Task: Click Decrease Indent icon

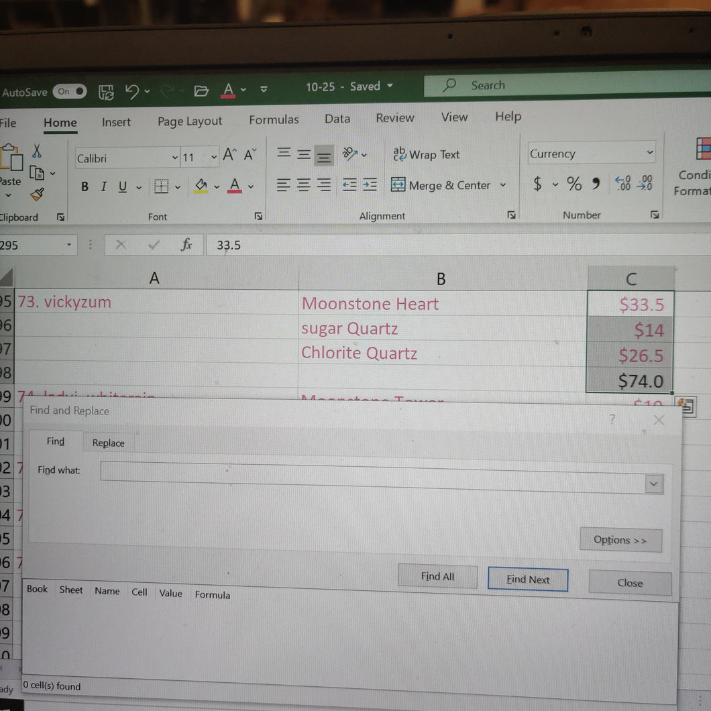Action: 349,184
